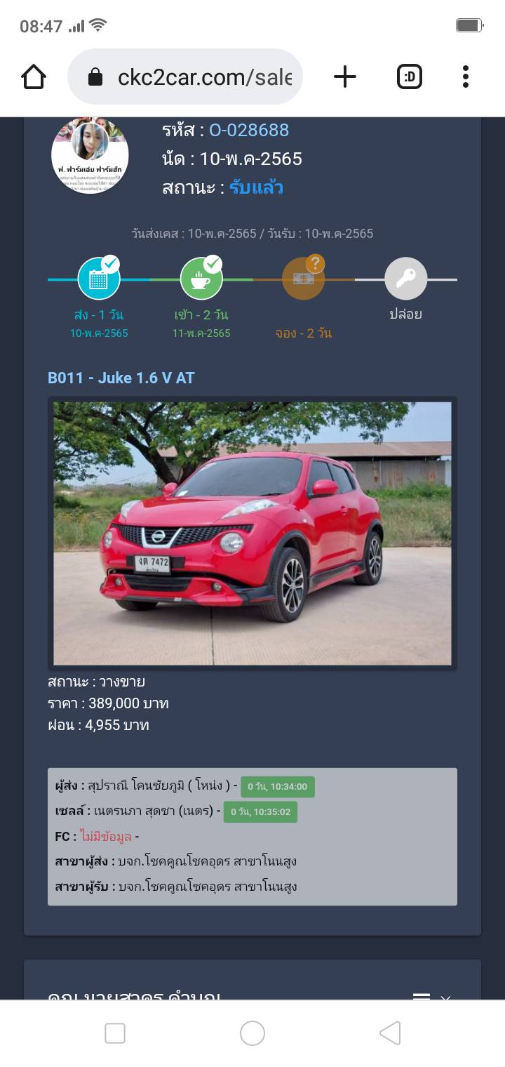
Task: Collapse the lower card with chevron
Action: coord(446,997)
